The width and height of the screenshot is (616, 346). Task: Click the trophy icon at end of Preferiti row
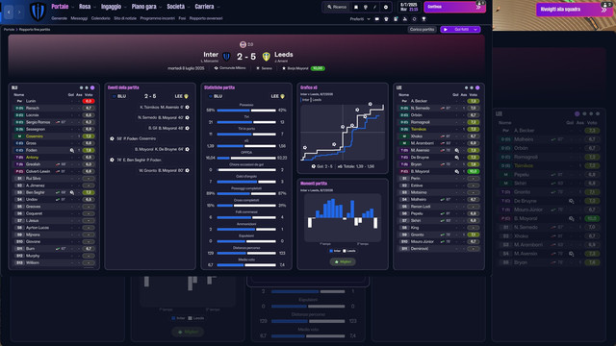pyautogui.click(x=423, y=19)
